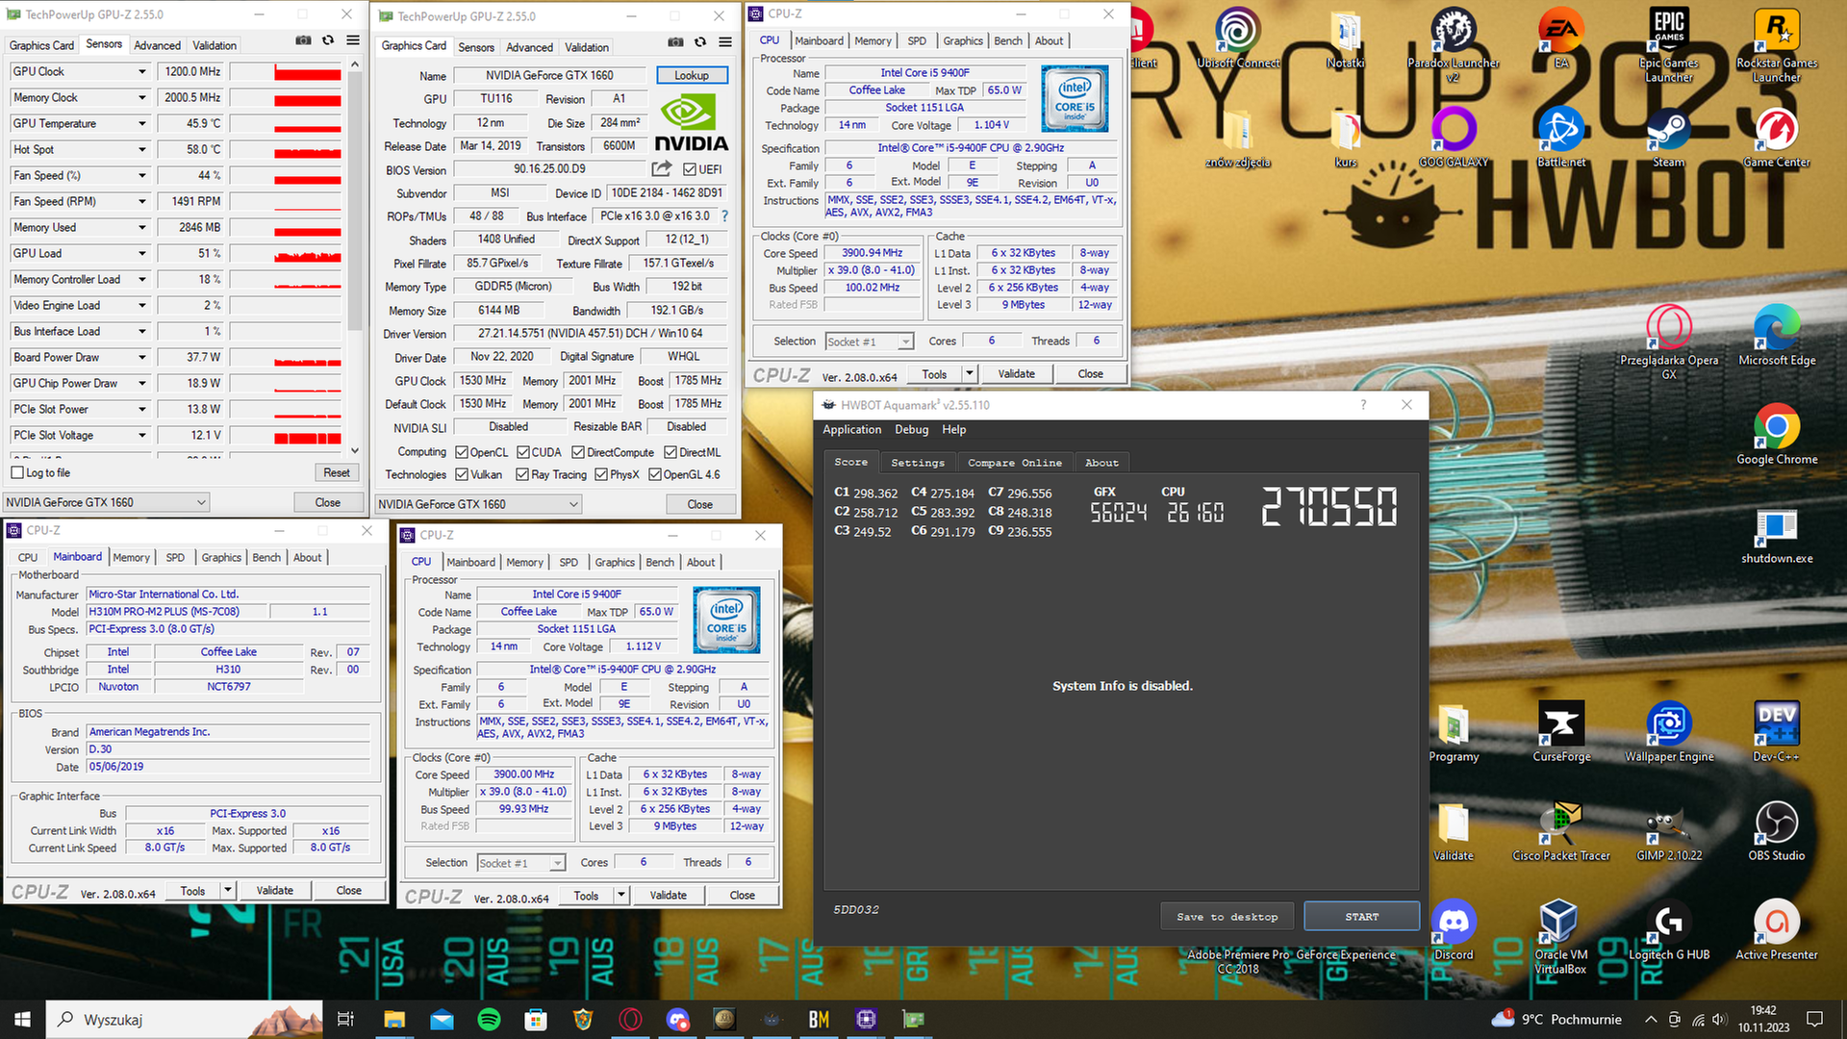Open Compare Online tab in HWBOT Aquamark
The width and height of the screenshot is (1847, 1039).
[x=1015, y=463]
